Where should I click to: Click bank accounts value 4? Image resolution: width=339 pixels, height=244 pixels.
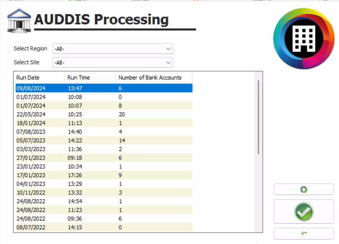(120, 132)
